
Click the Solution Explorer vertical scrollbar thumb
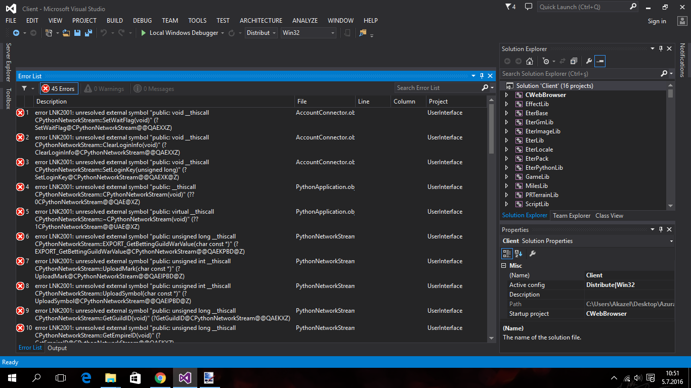click(x=671, y=94)
